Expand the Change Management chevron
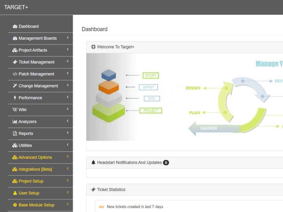This screenshot has width=283, height=212. 68,85
